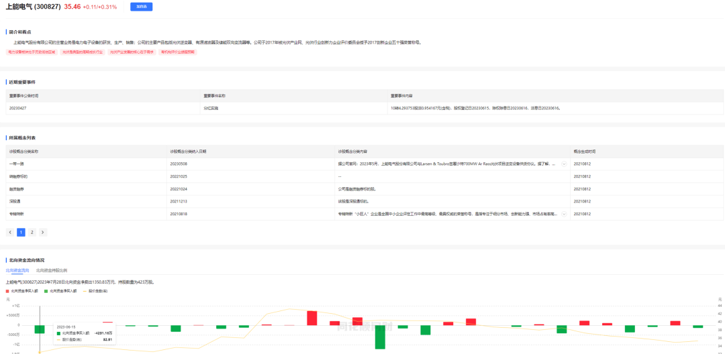Click the tallest red bar in the chart

click(x=312, y=318)
